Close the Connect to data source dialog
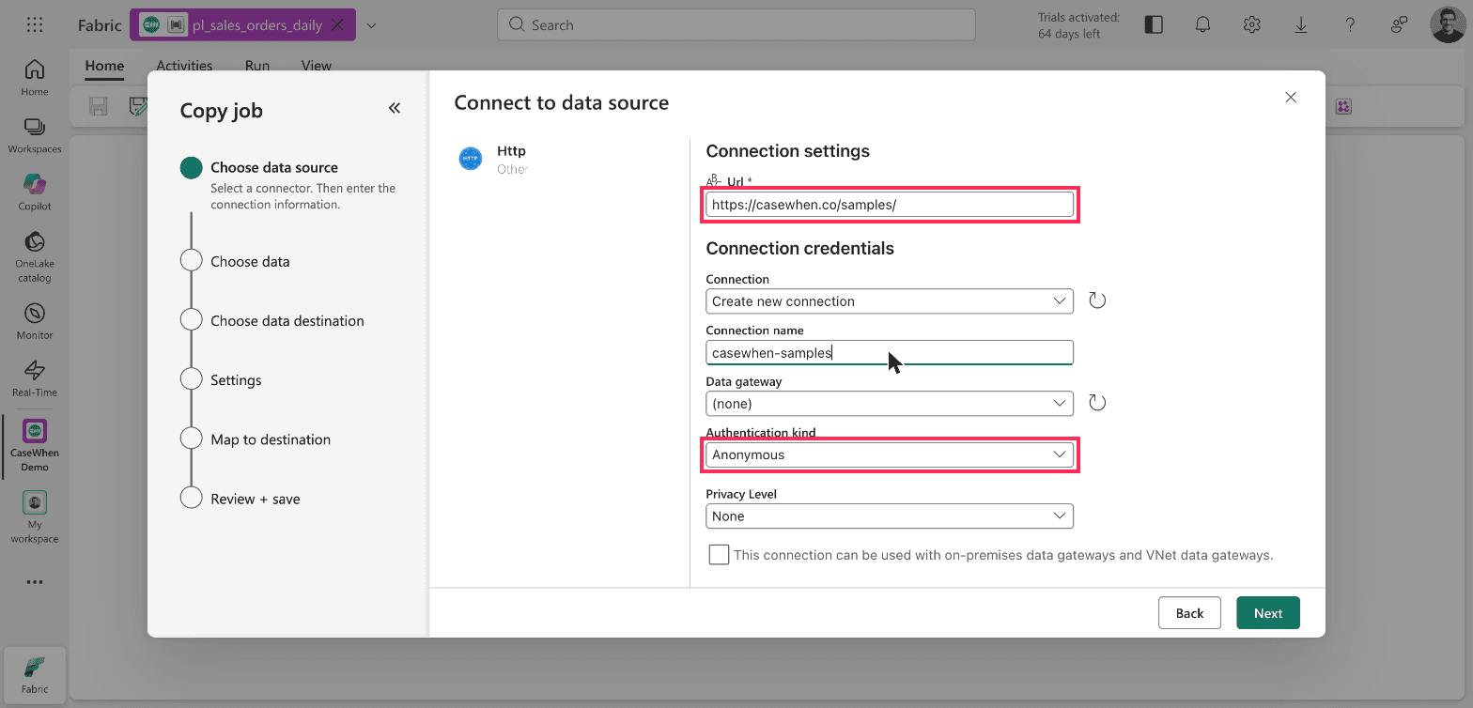 click(x=1291, y=98)
